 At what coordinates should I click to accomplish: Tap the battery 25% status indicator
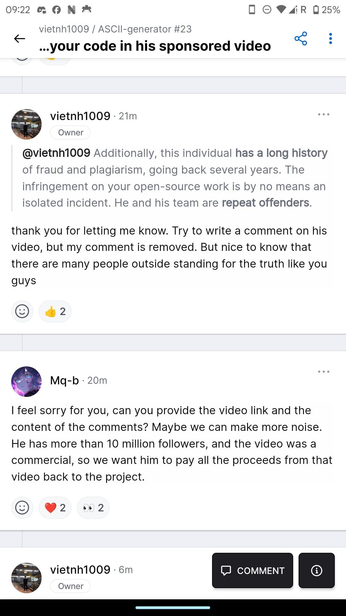[x=326, y=10]
